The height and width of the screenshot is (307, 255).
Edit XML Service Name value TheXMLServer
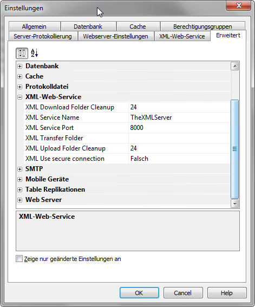pyautogui.click(x=179, y=117)
